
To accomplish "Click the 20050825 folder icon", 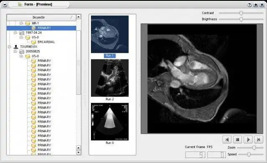I will point(22,51).
